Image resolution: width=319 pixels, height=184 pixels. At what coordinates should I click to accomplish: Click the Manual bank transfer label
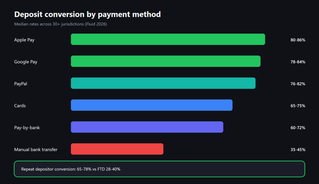pyautogui.click(x=36, y=149)
